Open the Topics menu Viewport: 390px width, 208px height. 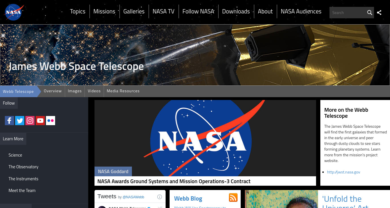coord(78,11)
